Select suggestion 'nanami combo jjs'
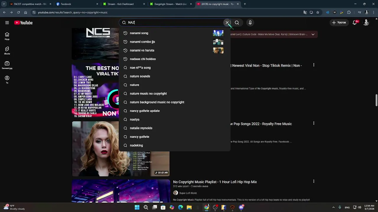The image size is (378, 212). pos(174,42)
